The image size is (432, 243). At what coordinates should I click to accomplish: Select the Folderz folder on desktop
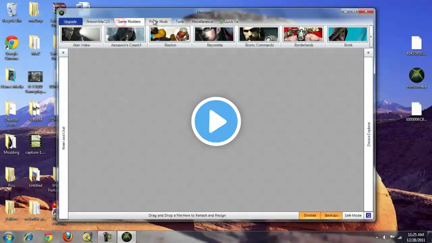(x=11, y=210)
